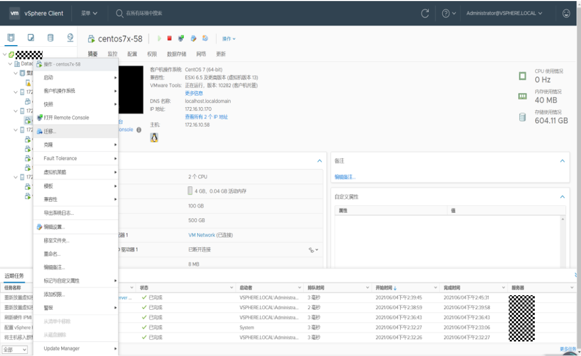Open the Fault Tolerance submenu
Viewport: 581px width, 356px height.
click(x=76, y=158)
